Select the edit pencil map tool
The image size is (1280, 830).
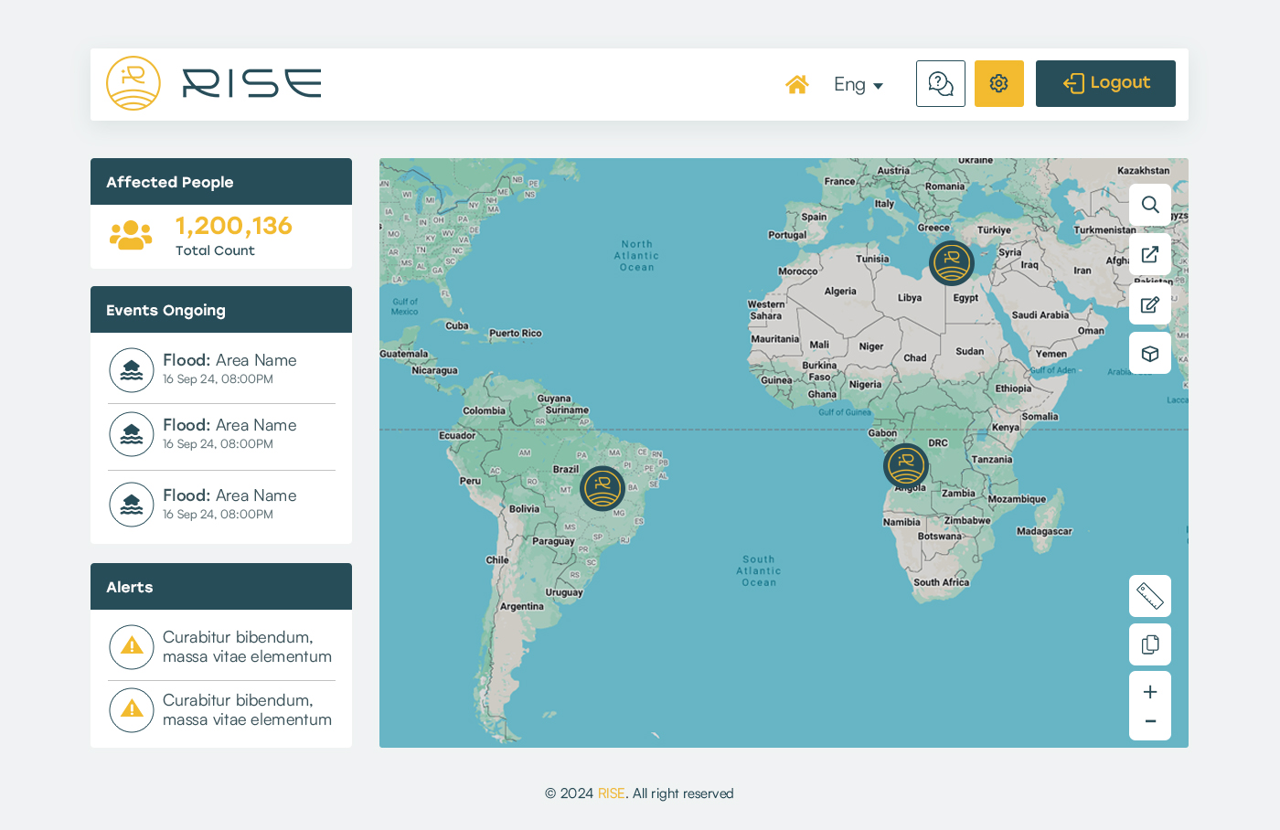coord(1149,304)
